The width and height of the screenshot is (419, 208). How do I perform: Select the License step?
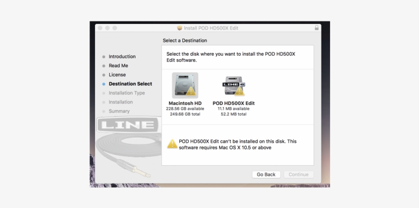[118, 74]
